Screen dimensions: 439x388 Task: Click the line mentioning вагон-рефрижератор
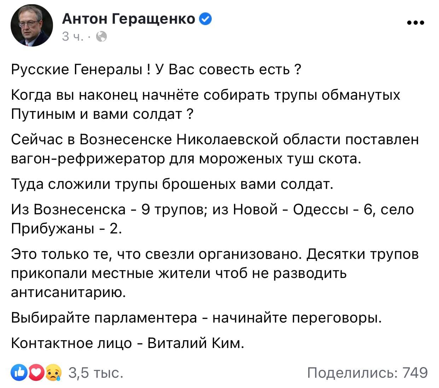186,159
